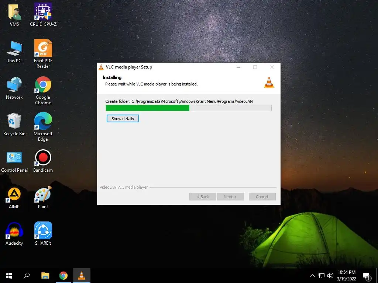Minimize the VLC setup window
378x283 pixels.
click(238, 67)
